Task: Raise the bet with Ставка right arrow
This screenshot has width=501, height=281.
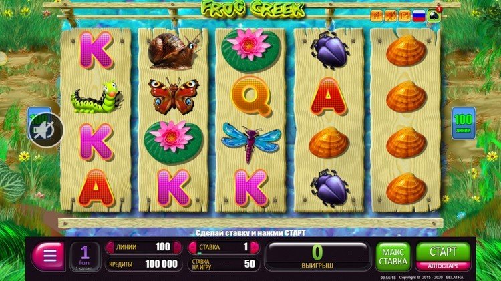Action: [255, 247]
